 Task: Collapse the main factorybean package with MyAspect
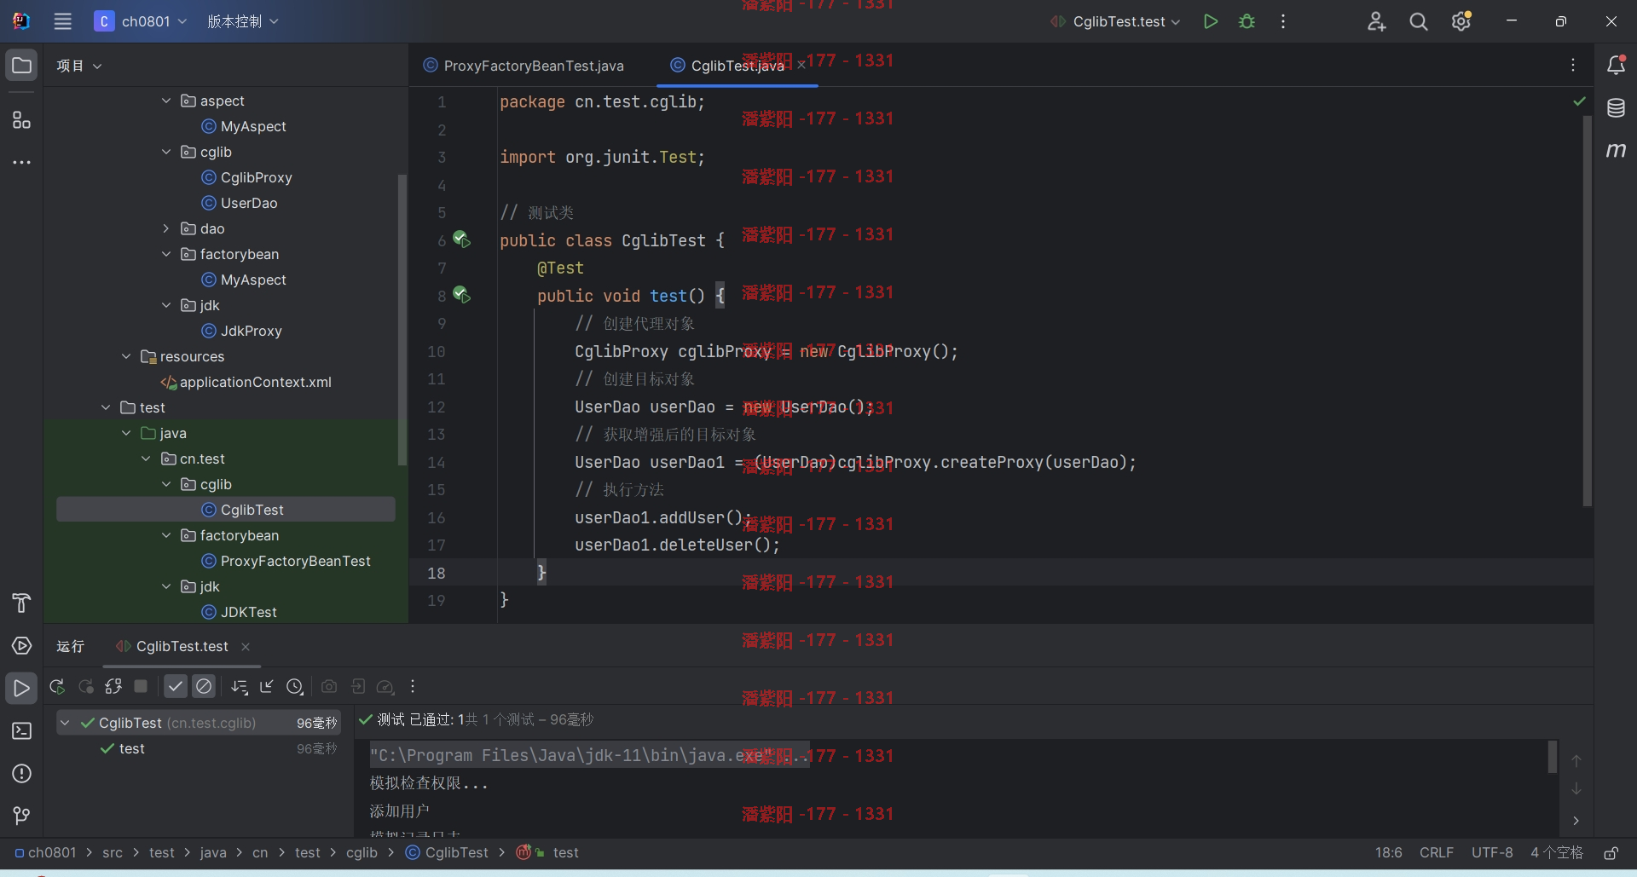[x=166, y=254]
